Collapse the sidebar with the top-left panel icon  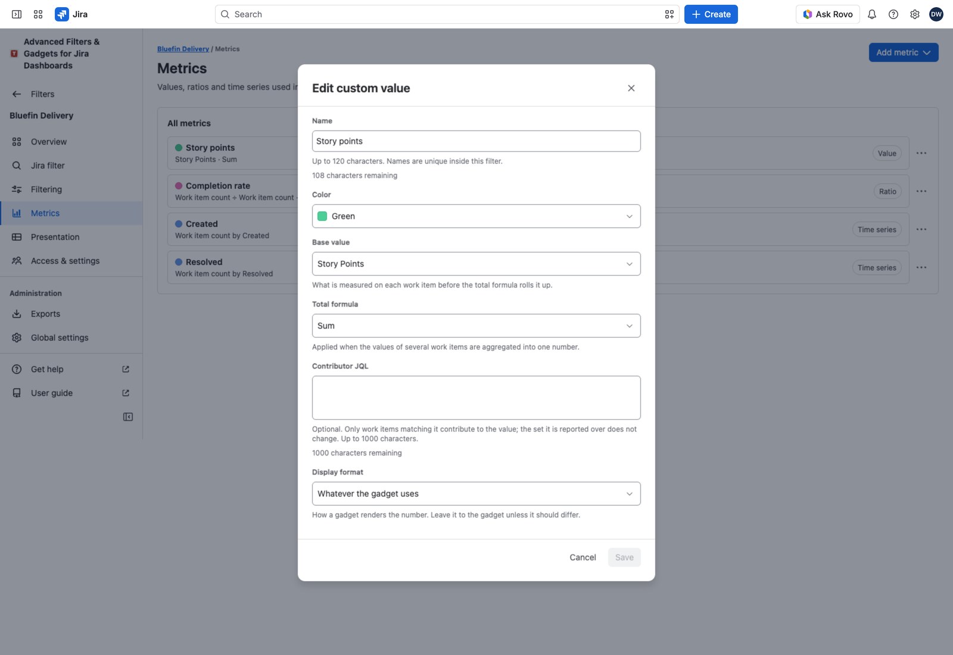[17, 14]
